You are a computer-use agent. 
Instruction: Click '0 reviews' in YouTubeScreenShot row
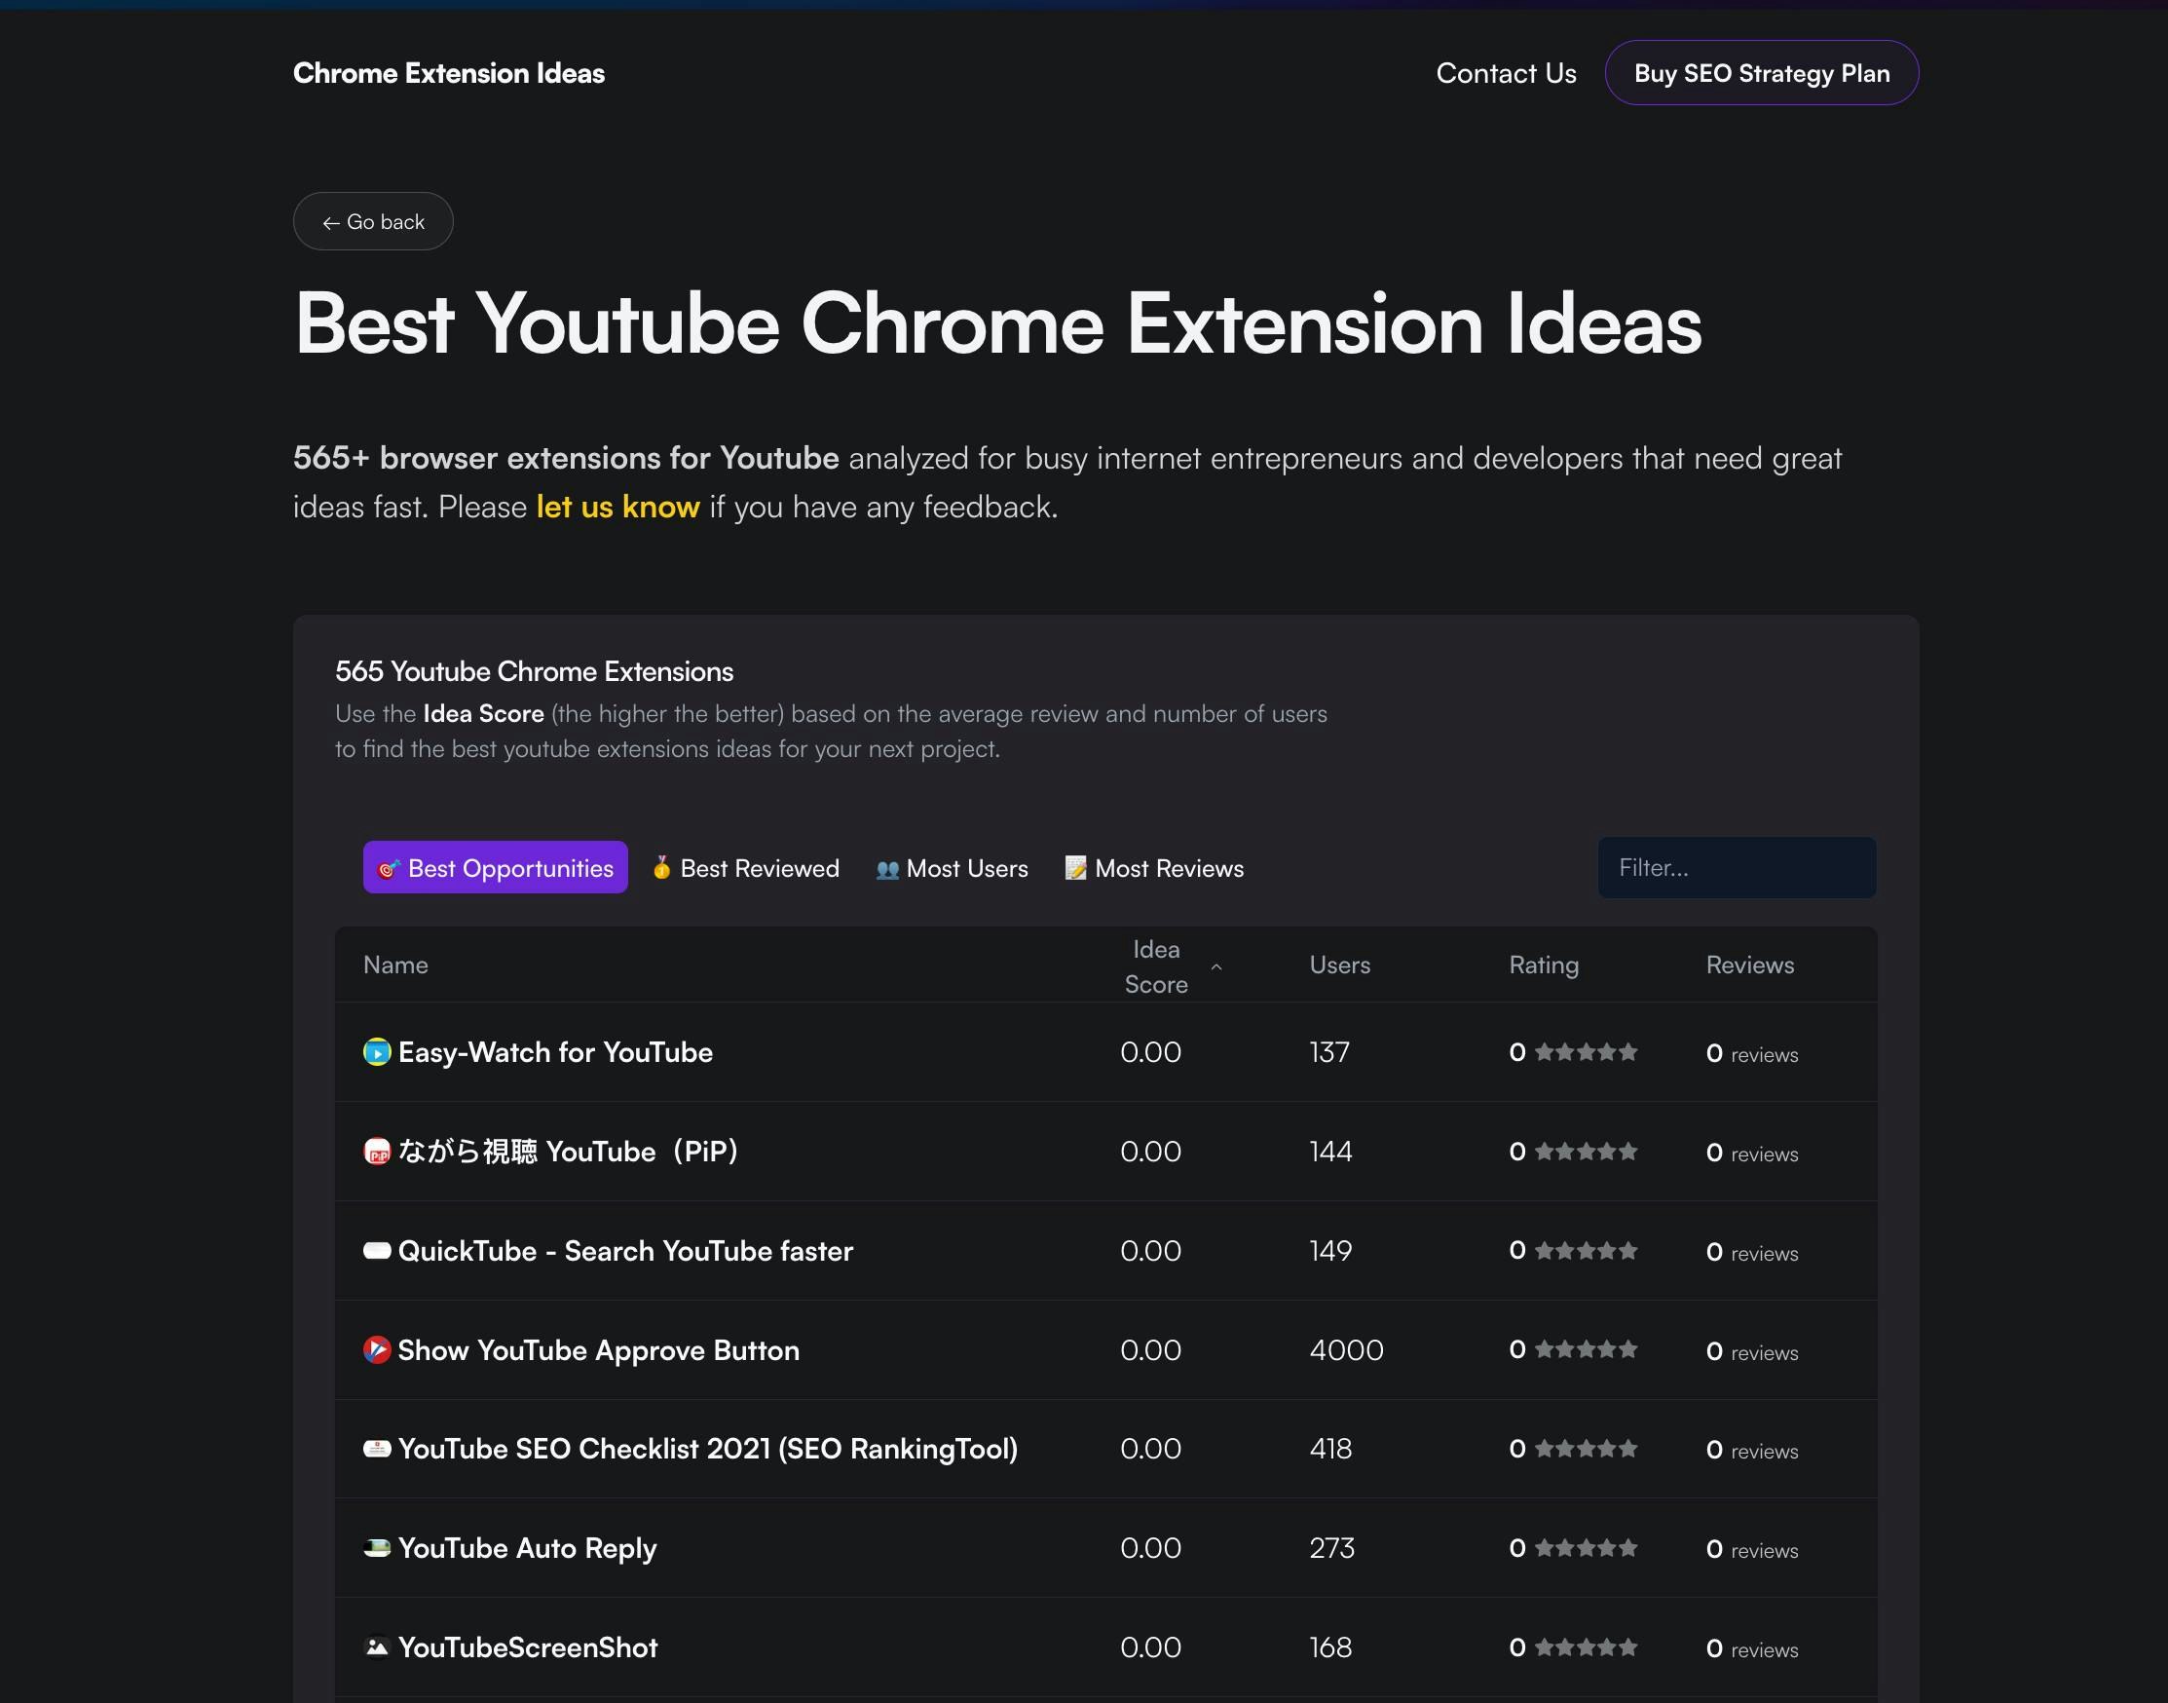tap(1751, 1648)
